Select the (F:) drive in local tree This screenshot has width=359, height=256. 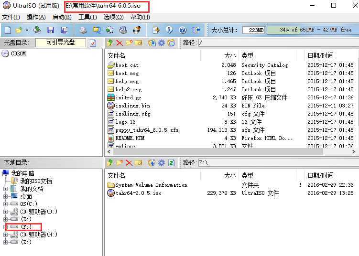pos(26,227)
